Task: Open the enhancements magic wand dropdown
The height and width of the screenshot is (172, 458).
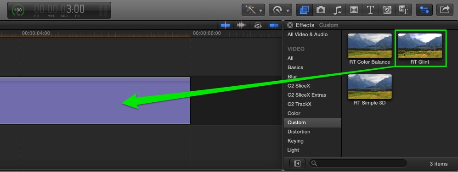Action: 253,10
